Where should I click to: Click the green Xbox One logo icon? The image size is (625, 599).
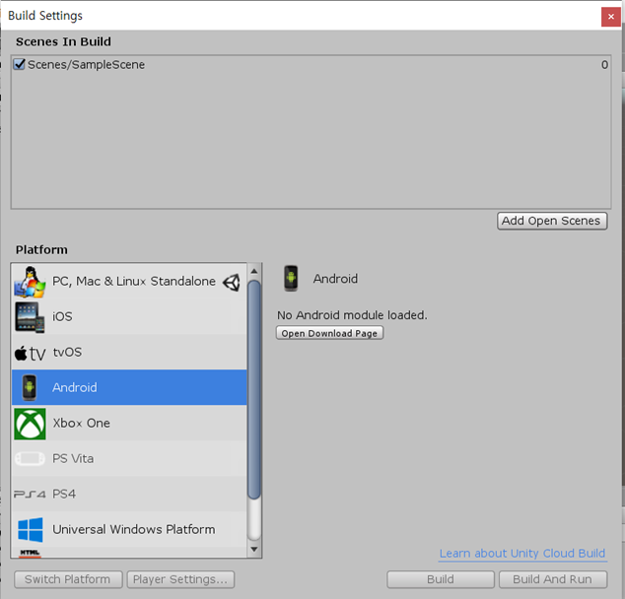tap(30, 424)
